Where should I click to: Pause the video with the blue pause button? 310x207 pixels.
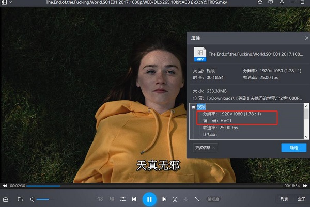coord(149,199)
